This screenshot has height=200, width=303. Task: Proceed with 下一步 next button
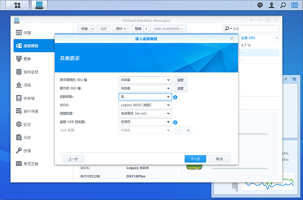[x=195, y=159]
